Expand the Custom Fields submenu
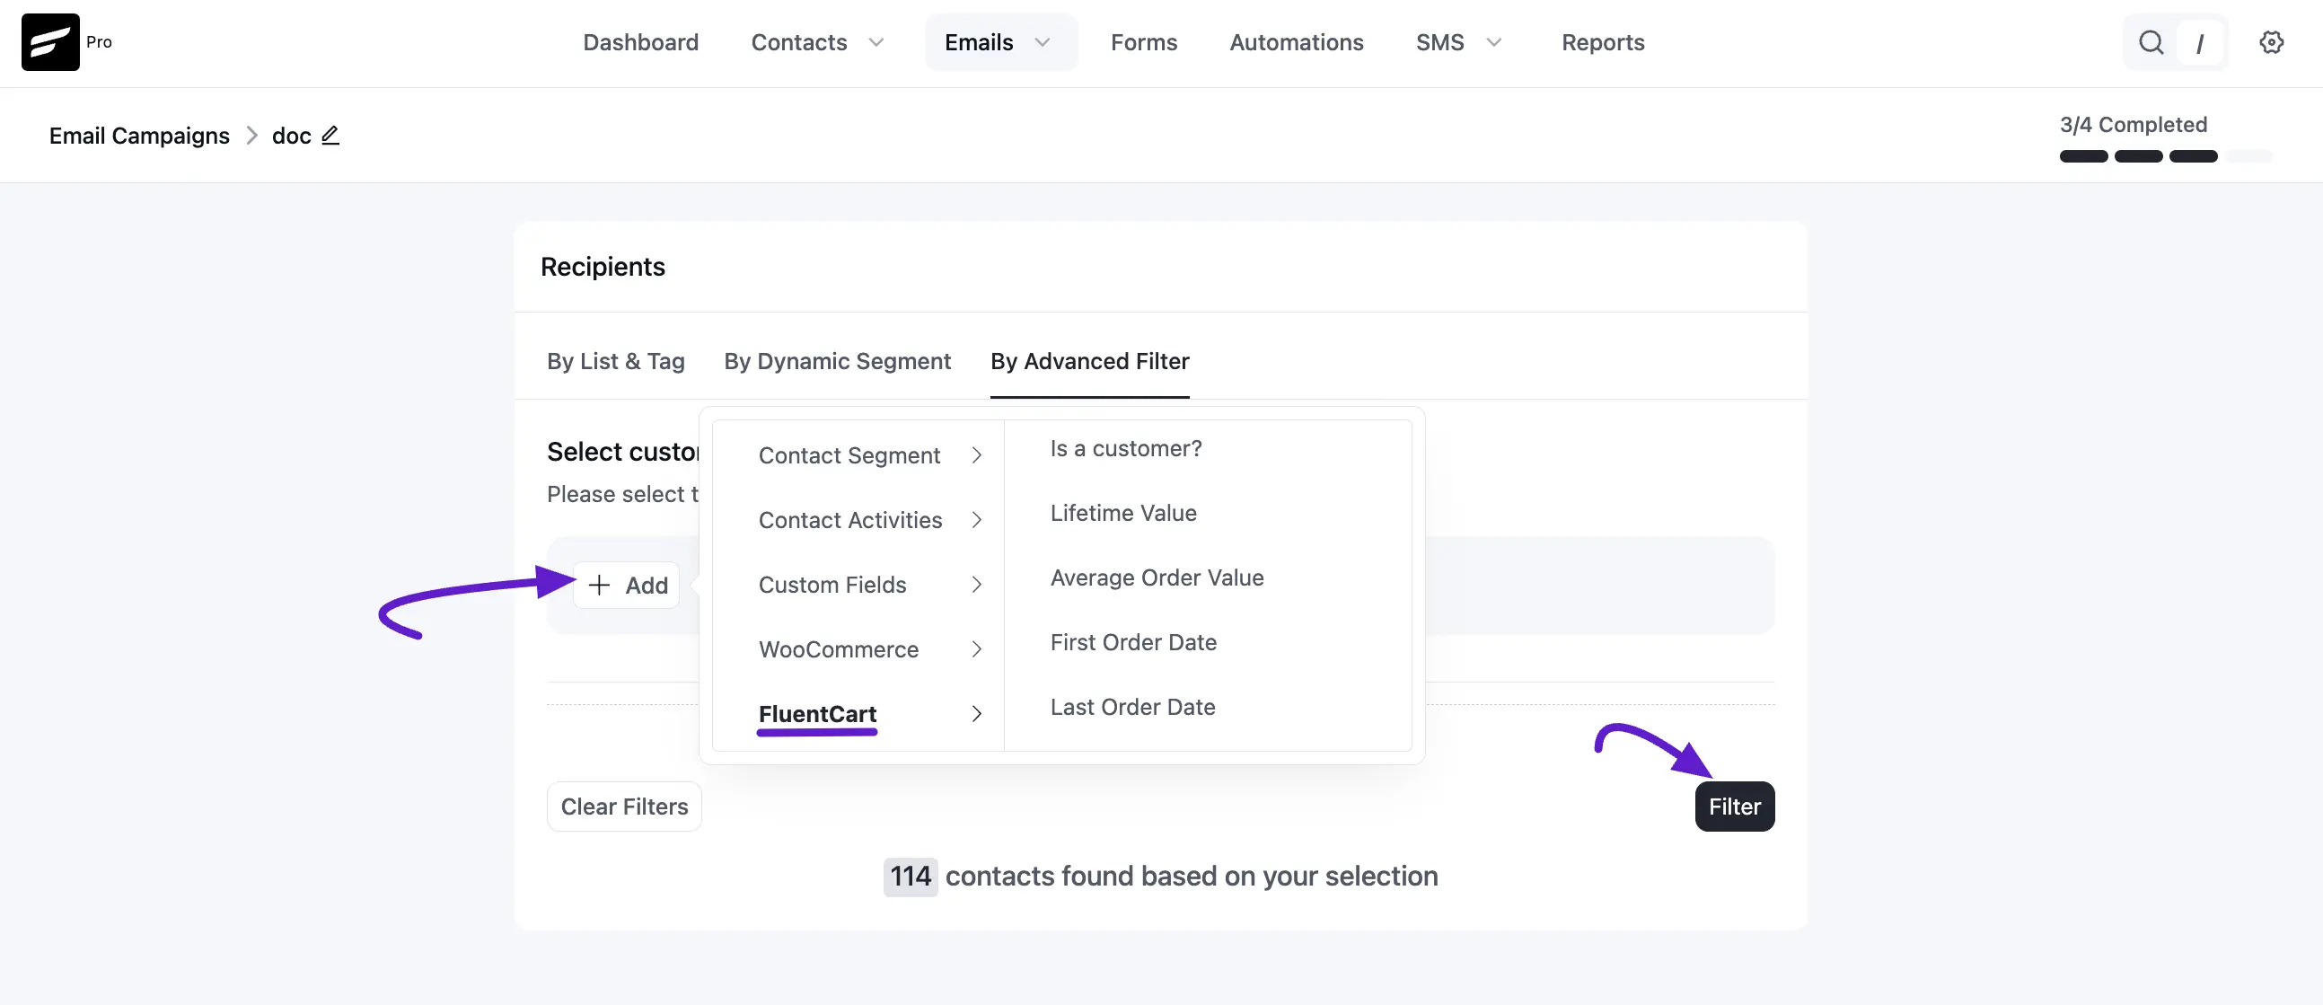Image resolution: width=2323 pixels, height=1005 pixels. point(868,585)
